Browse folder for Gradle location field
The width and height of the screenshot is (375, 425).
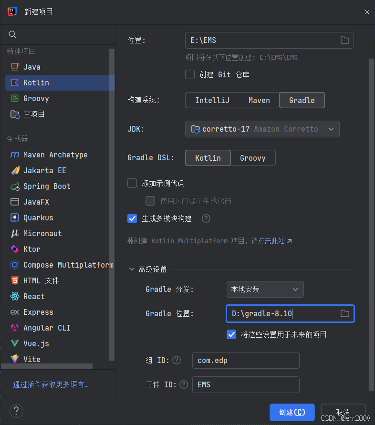tap(344, 313)
